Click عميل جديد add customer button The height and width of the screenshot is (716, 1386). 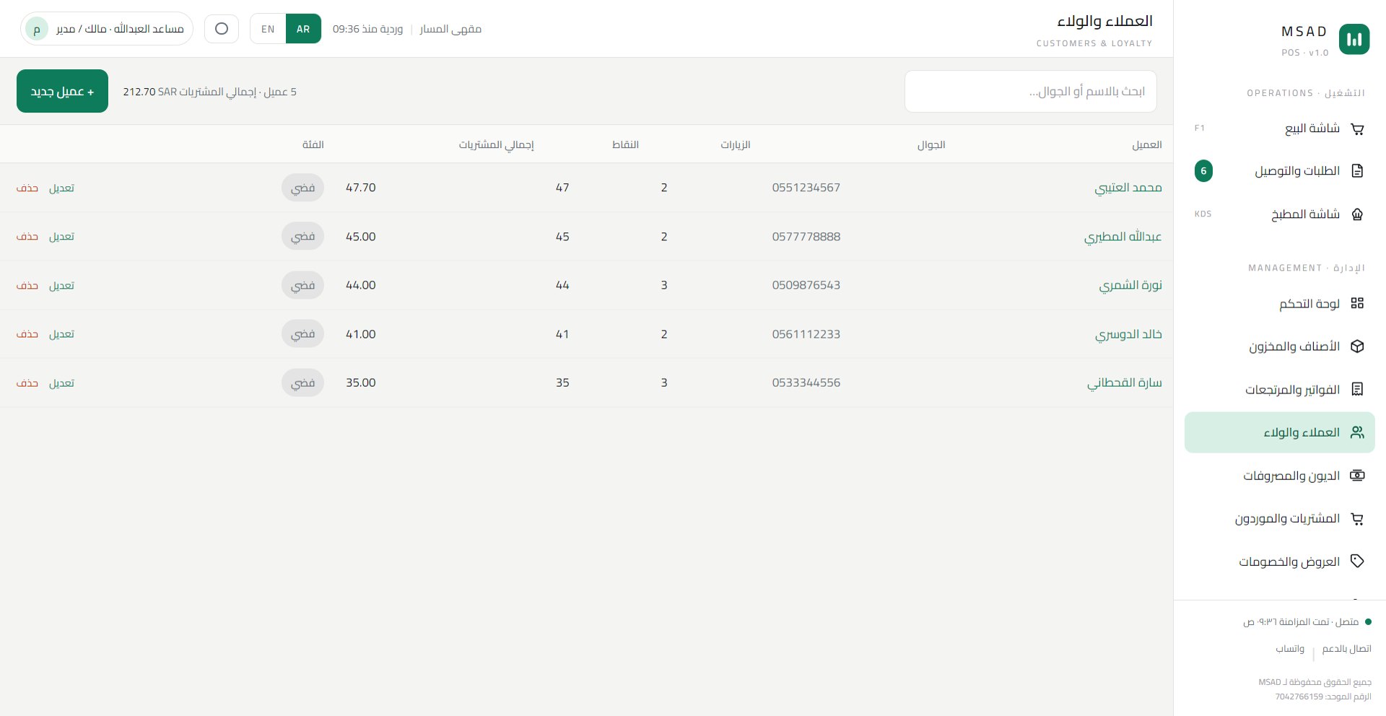[x=62, y=91]
